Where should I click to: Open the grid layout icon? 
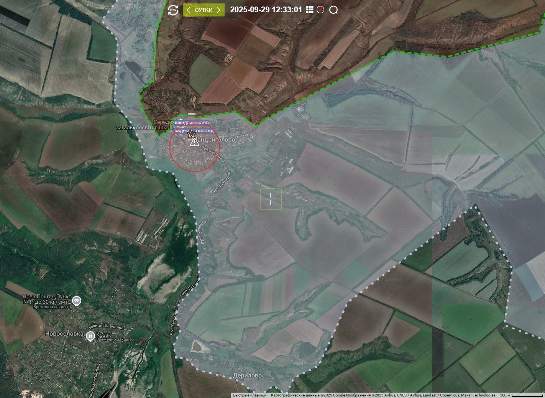pyautogui.click(x=310, y=10)
